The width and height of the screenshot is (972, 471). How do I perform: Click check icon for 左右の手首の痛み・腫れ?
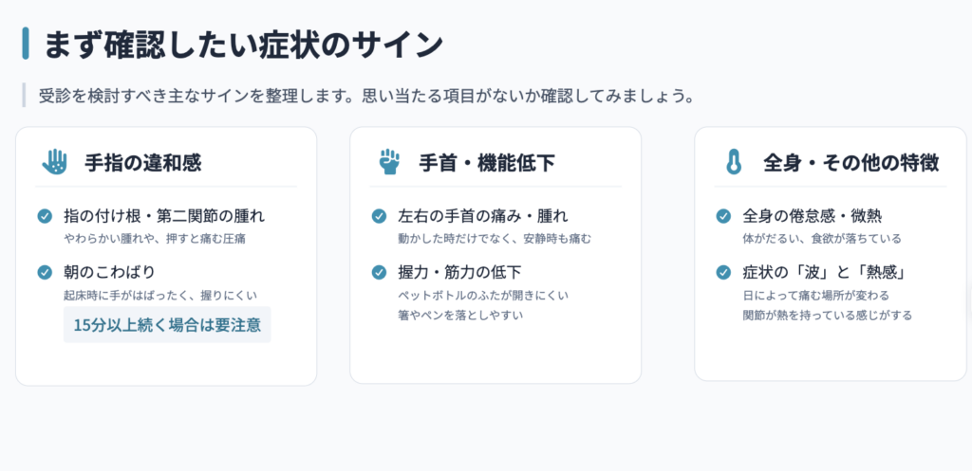pos(379,216)
